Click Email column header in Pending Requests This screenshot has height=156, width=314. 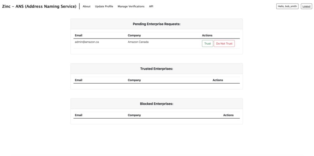(x=79, y=35)
